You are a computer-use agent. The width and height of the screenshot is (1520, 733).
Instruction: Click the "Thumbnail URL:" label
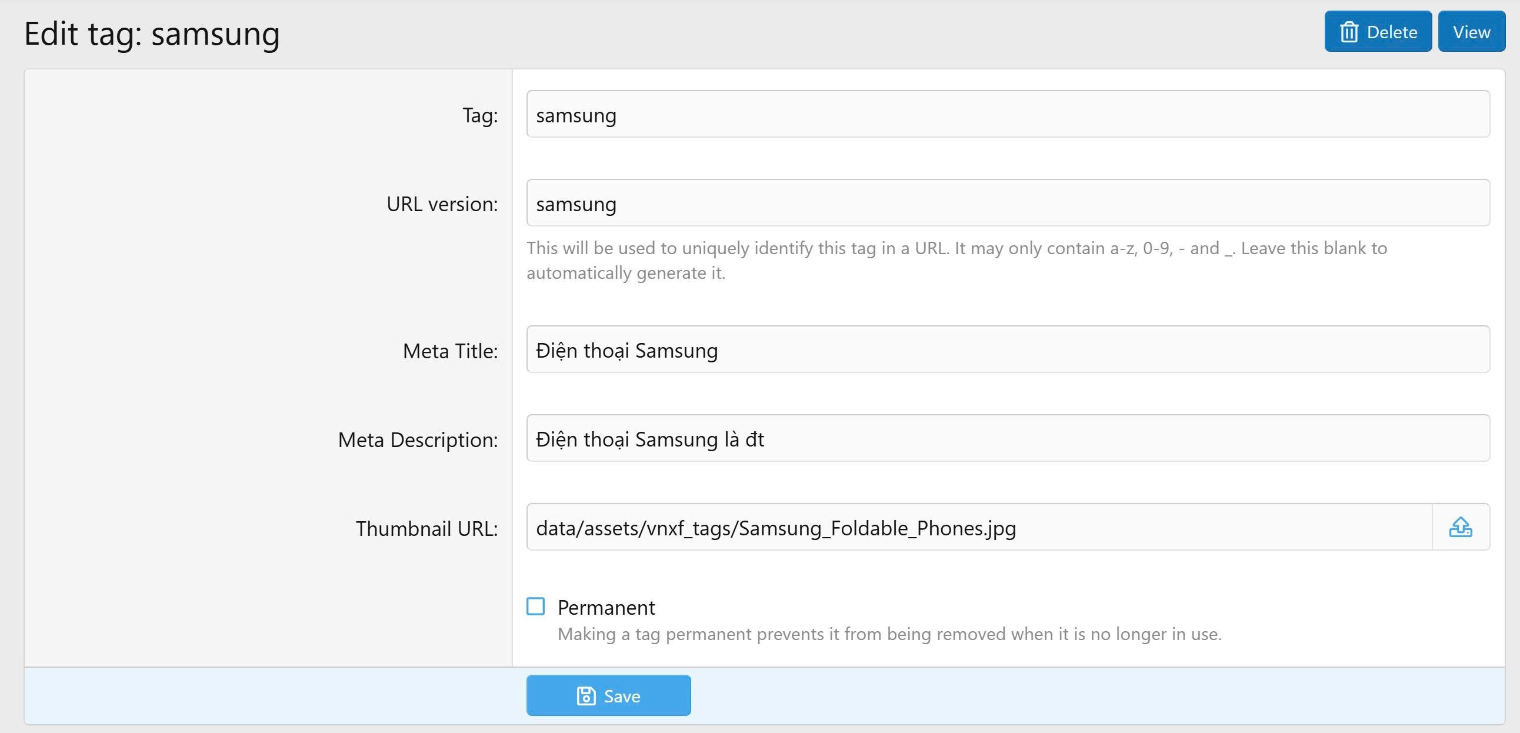[426, 529]
